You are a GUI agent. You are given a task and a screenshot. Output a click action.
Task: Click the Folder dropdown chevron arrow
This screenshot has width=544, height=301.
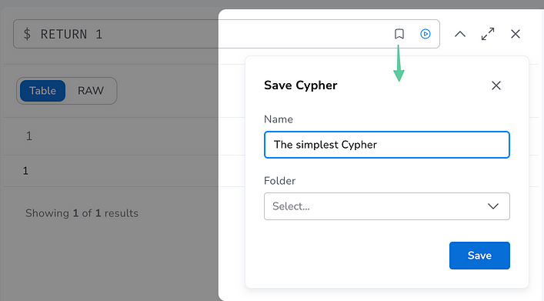pyautogui.click(x=493, y=206)
